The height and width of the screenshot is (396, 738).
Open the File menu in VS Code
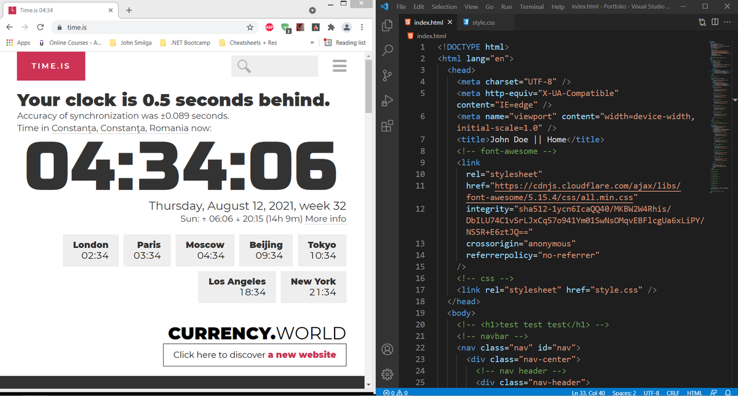pos(402,7)
